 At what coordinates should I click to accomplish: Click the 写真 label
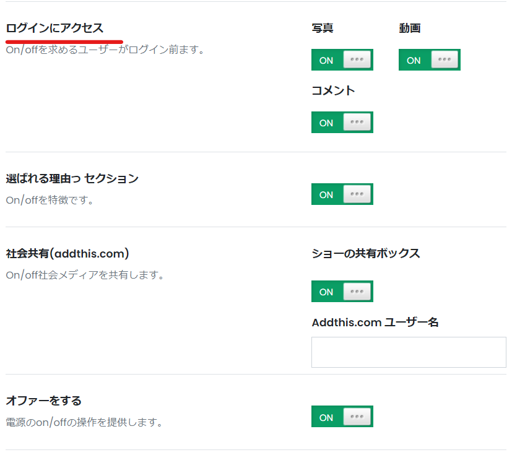point(323,28)
